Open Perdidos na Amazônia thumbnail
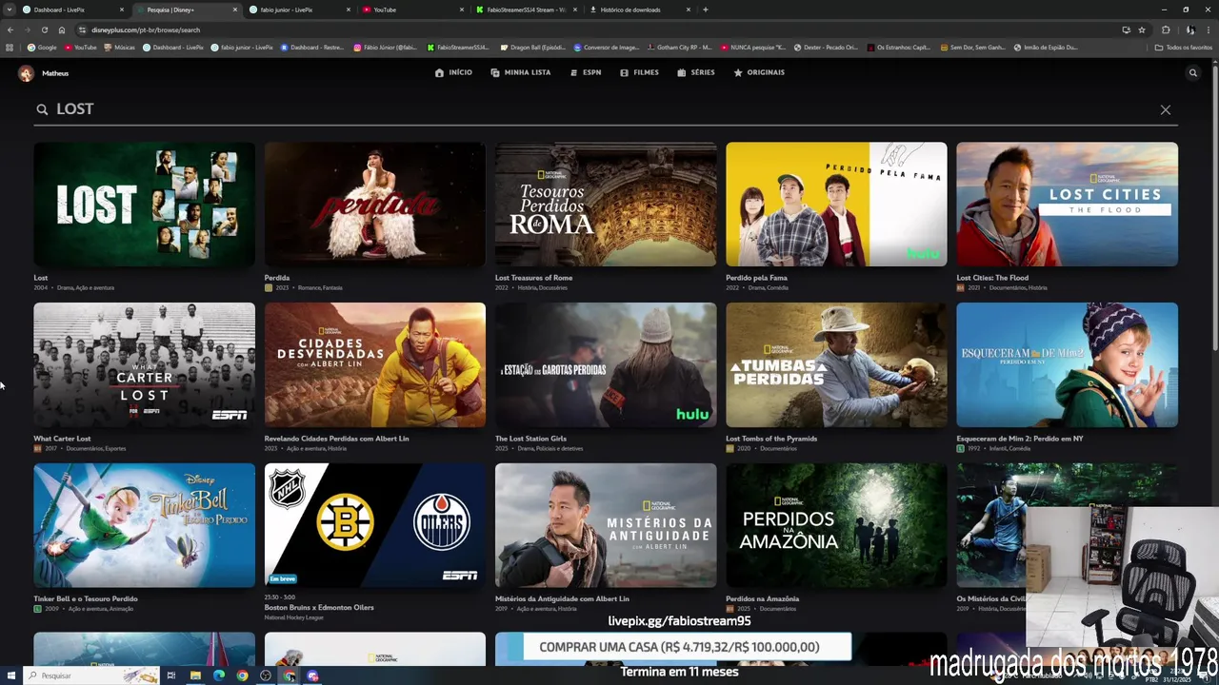 coord(836,525)
